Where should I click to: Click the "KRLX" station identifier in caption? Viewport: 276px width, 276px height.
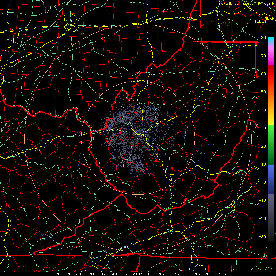[x=179, y=274]
